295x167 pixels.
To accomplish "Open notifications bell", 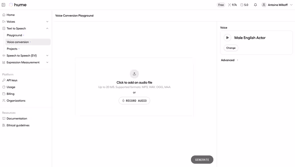I will tap(255, 5).
